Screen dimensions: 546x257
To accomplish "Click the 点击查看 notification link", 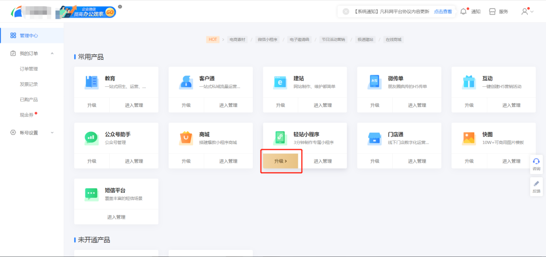I will [x=443, y=12].
